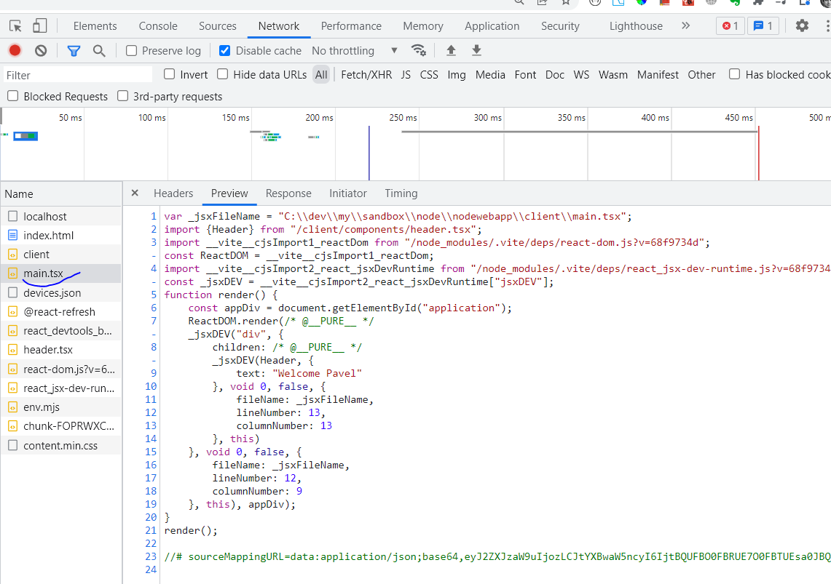The height and width of the screenshot is (584, 831).
Task: Filter by WS requests
Action: 581,75
